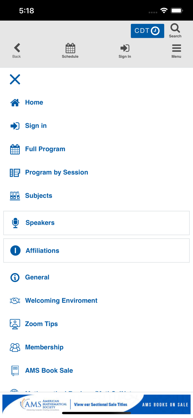This screenshot has width=193, height=418.
Task: Tap the AMS Books on Sale banner
Action: pos(96,404)
